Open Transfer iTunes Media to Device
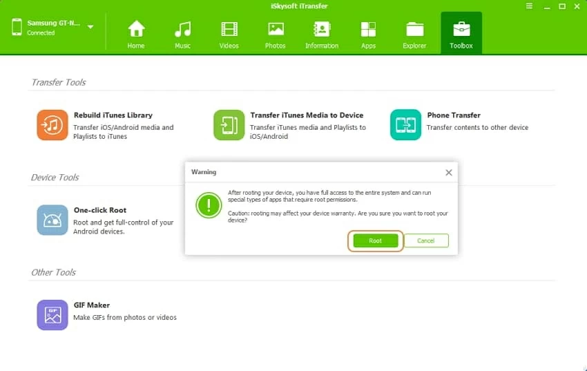587x371 pixels. tap(229, 125)
